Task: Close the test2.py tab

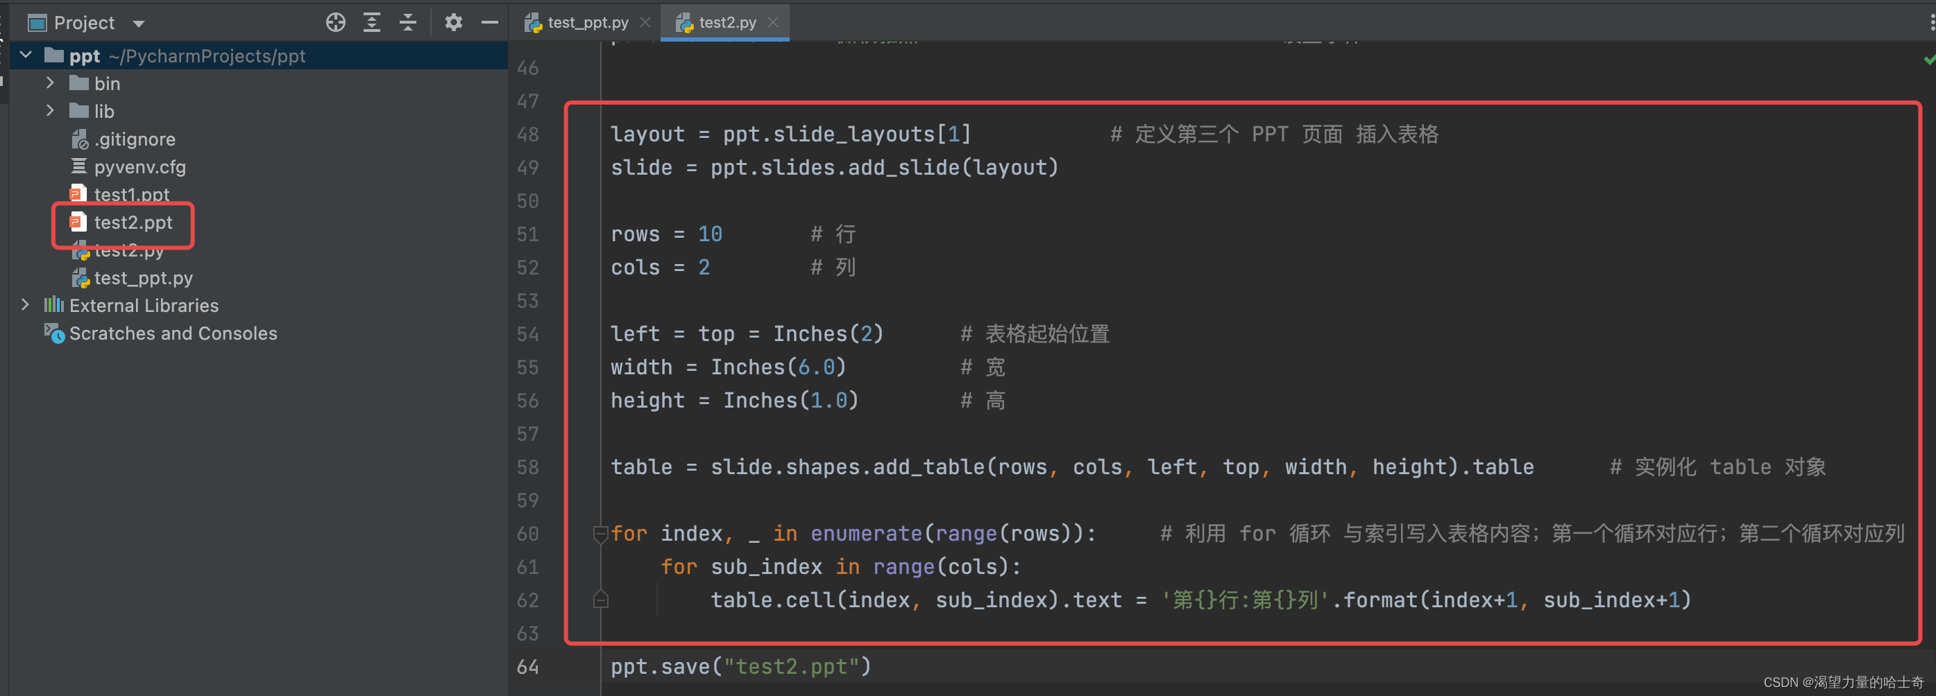Action: [772, 22]
